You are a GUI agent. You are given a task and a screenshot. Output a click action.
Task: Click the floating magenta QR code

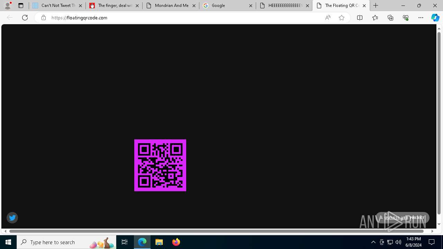click(160, 165)
